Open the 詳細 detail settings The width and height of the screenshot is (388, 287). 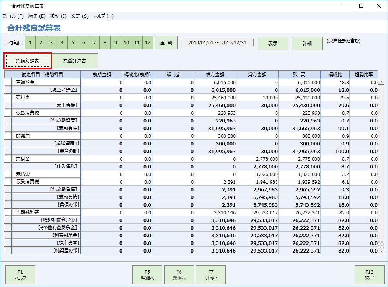pos(306,43)
